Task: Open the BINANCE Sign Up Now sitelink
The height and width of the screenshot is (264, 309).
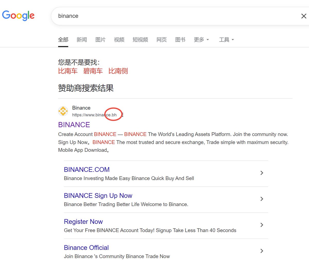Action: [x=98, y=195]
